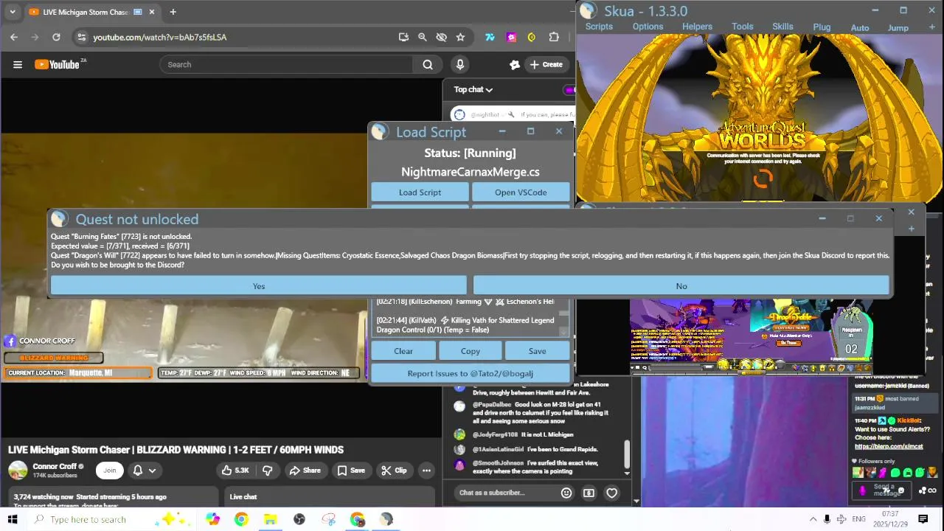This screenshot has width=944, height=531.
Task: Open Windows Start menu
Action: tap(13, 519)
